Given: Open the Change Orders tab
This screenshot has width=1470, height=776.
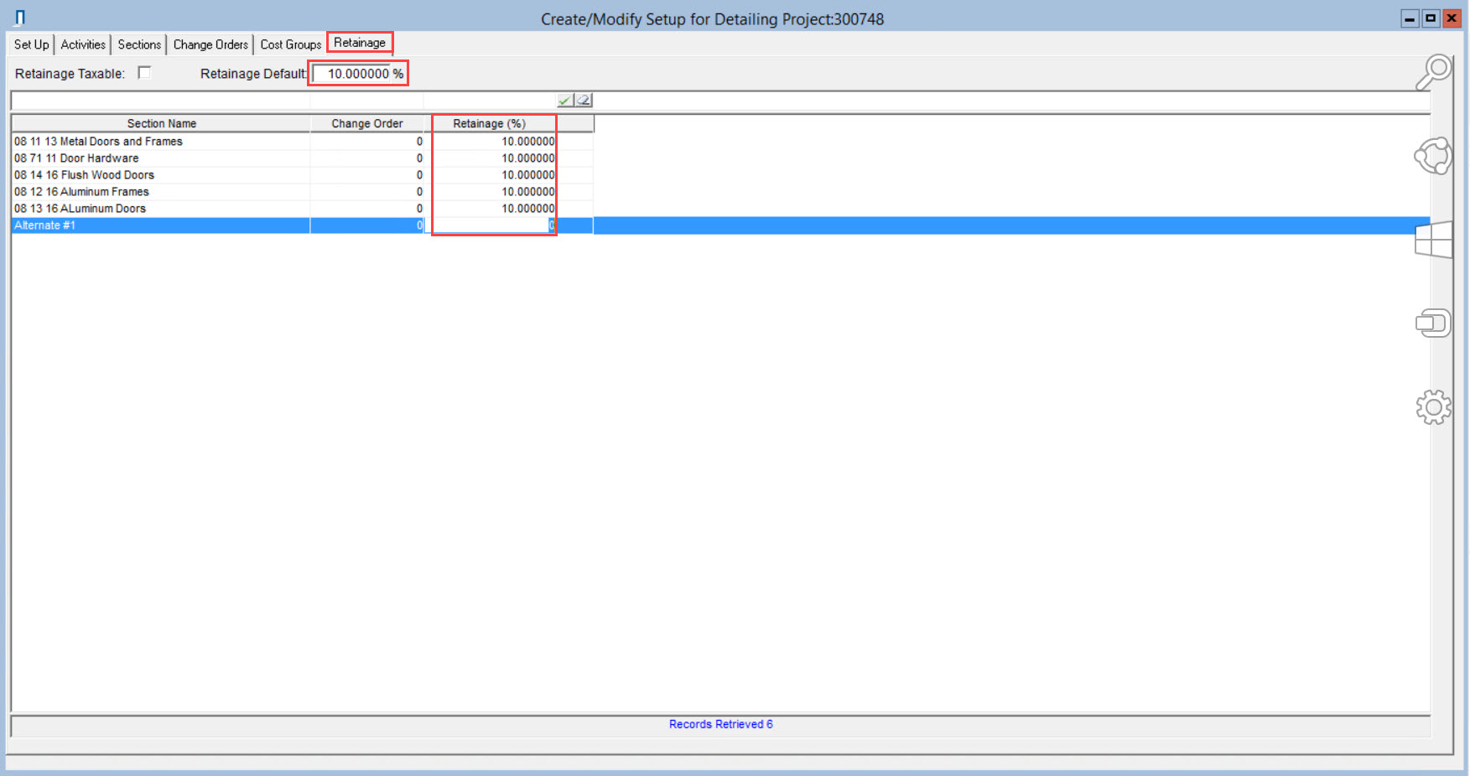Looking at the screenshot, I should click(x=210, y=44).
